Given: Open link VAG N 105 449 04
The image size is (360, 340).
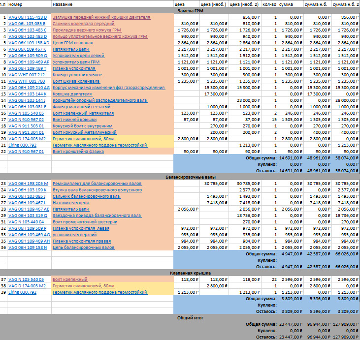Looking at the screenshot, I should 26,222.
